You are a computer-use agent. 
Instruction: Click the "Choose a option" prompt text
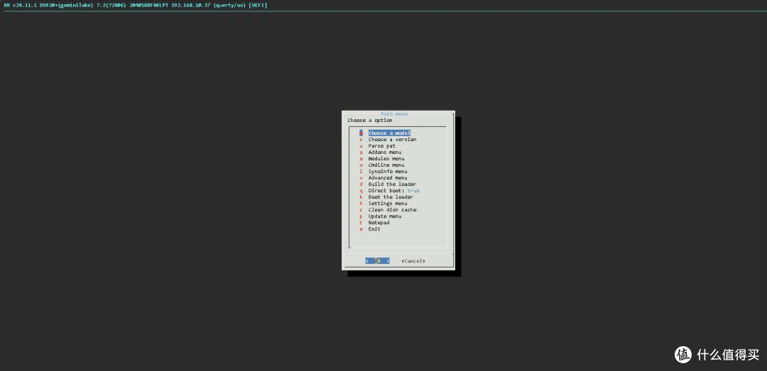coord(370,121)
